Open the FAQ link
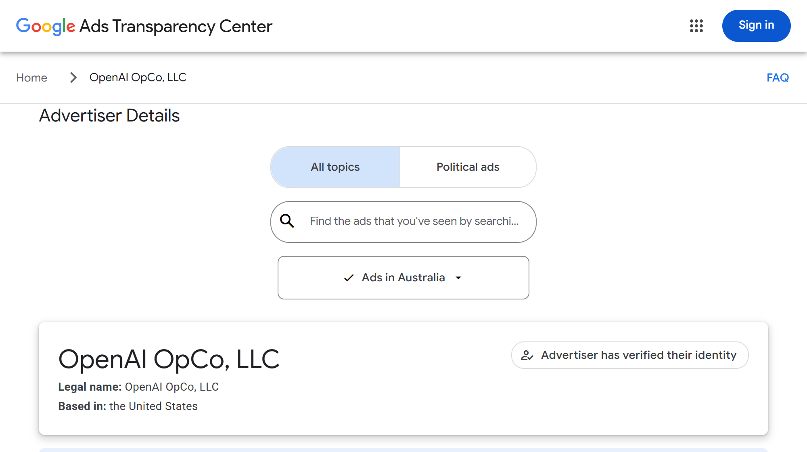Viewport: 807px width, 452px height. point(778,77)
